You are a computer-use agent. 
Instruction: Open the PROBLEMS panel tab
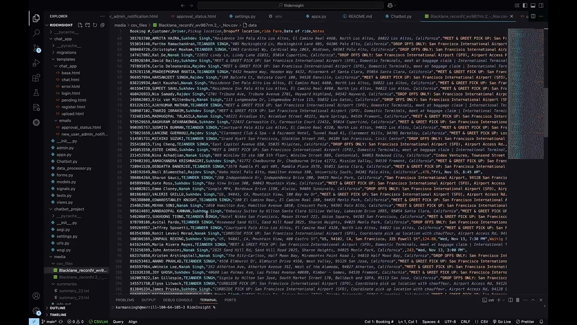pyautogui.click(x=125, y=300)
